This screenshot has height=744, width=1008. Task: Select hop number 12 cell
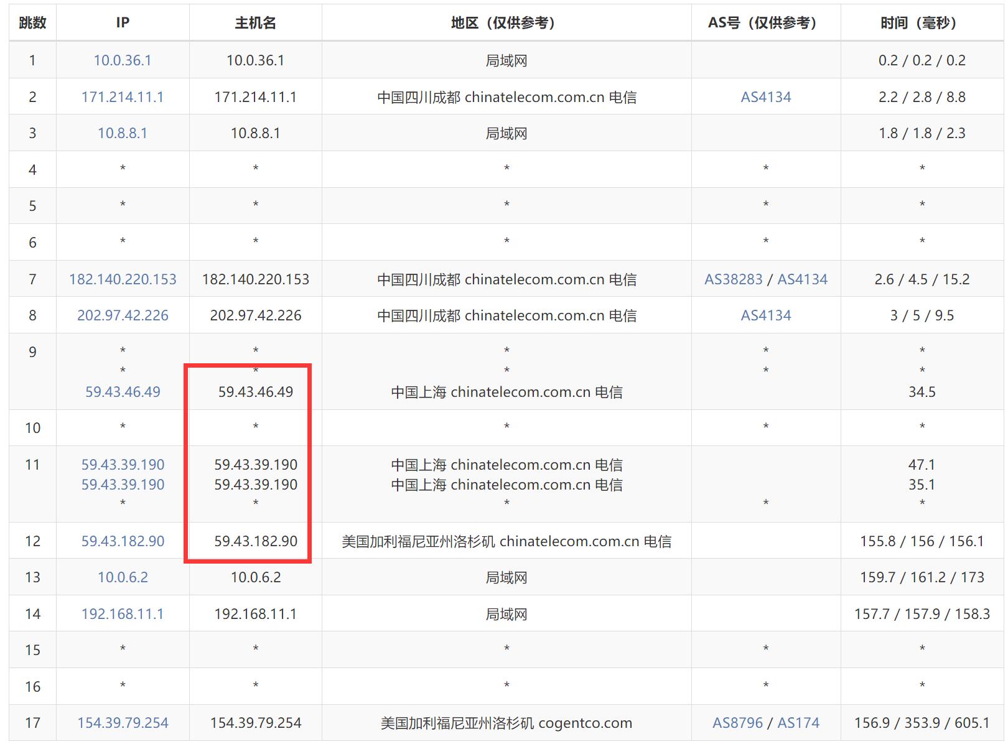tap(32, 541)
